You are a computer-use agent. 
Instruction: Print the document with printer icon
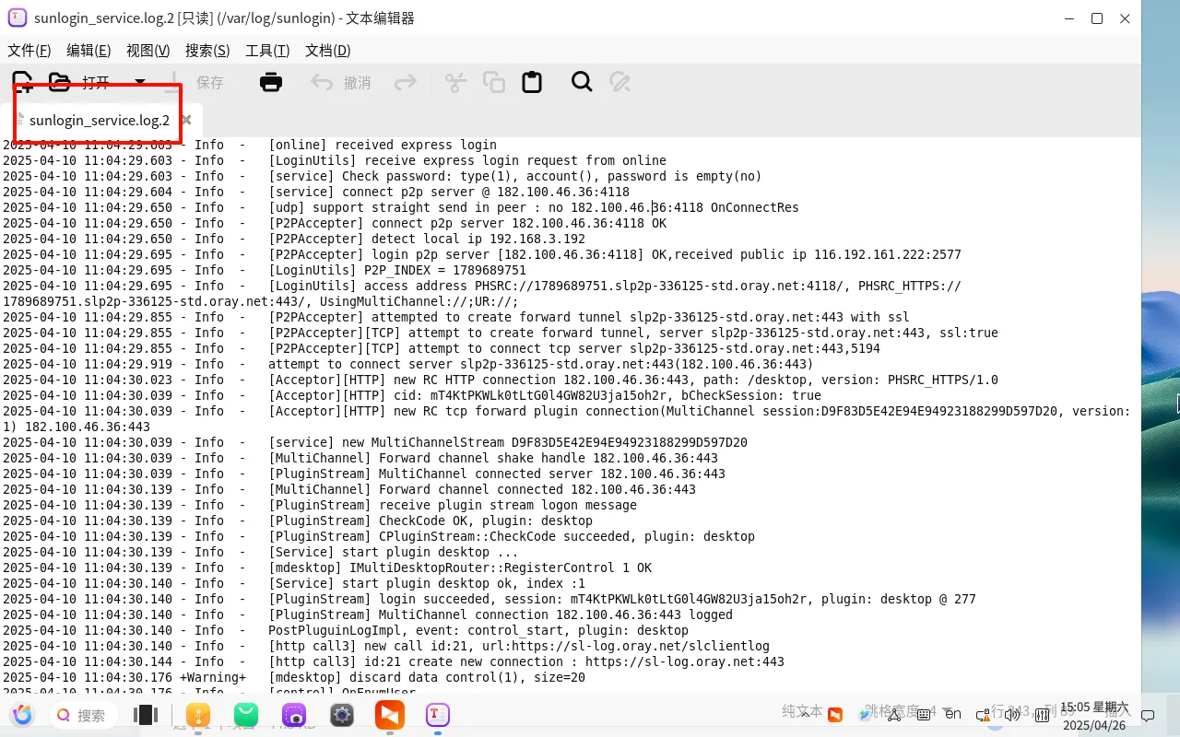tap(271, 82)
